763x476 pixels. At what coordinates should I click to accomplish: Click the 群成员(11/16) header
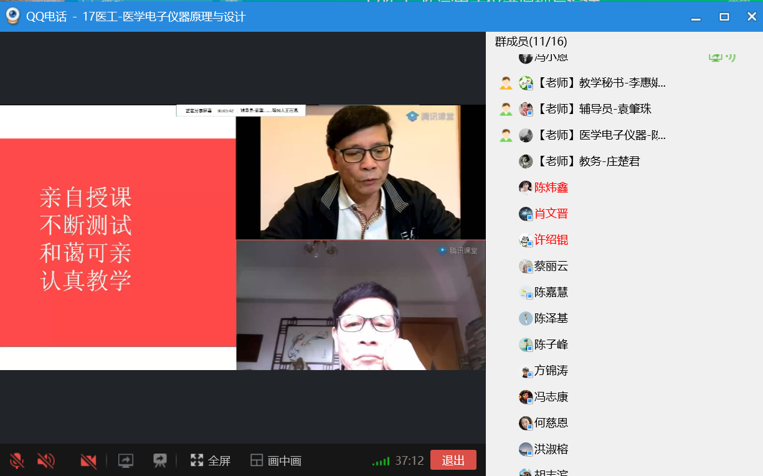coord(531,42)
